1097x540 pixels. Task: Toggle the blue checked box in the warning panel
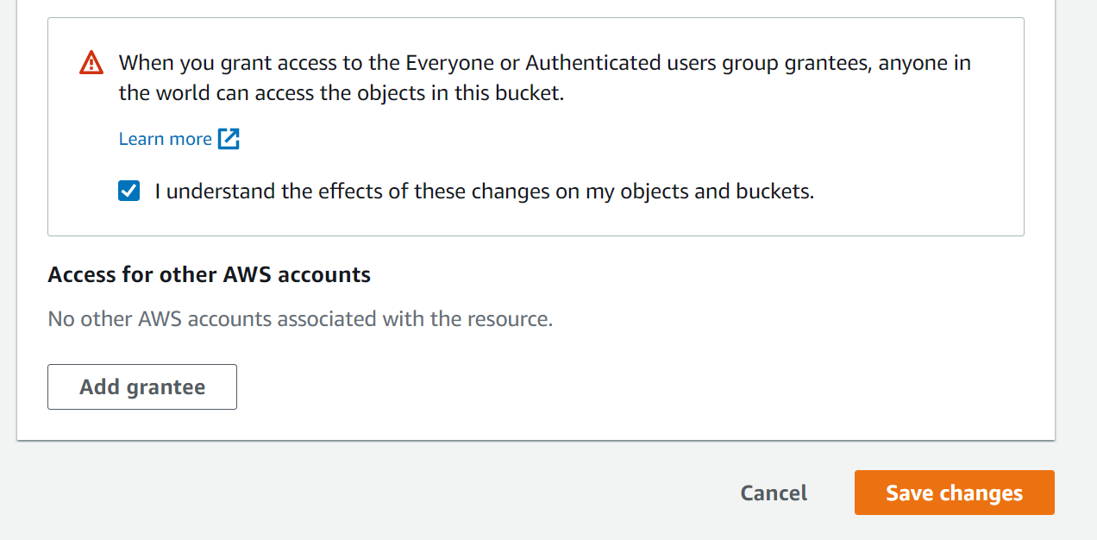coord(129,191)
